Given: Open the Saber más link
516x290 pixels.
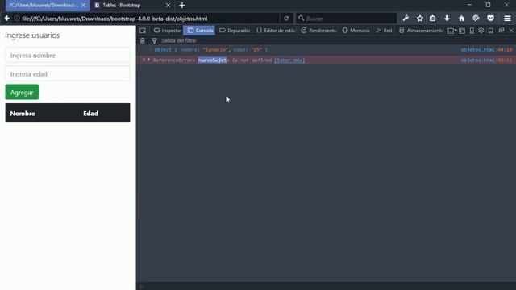Looking at the screenshot, I should pos(289,60).
